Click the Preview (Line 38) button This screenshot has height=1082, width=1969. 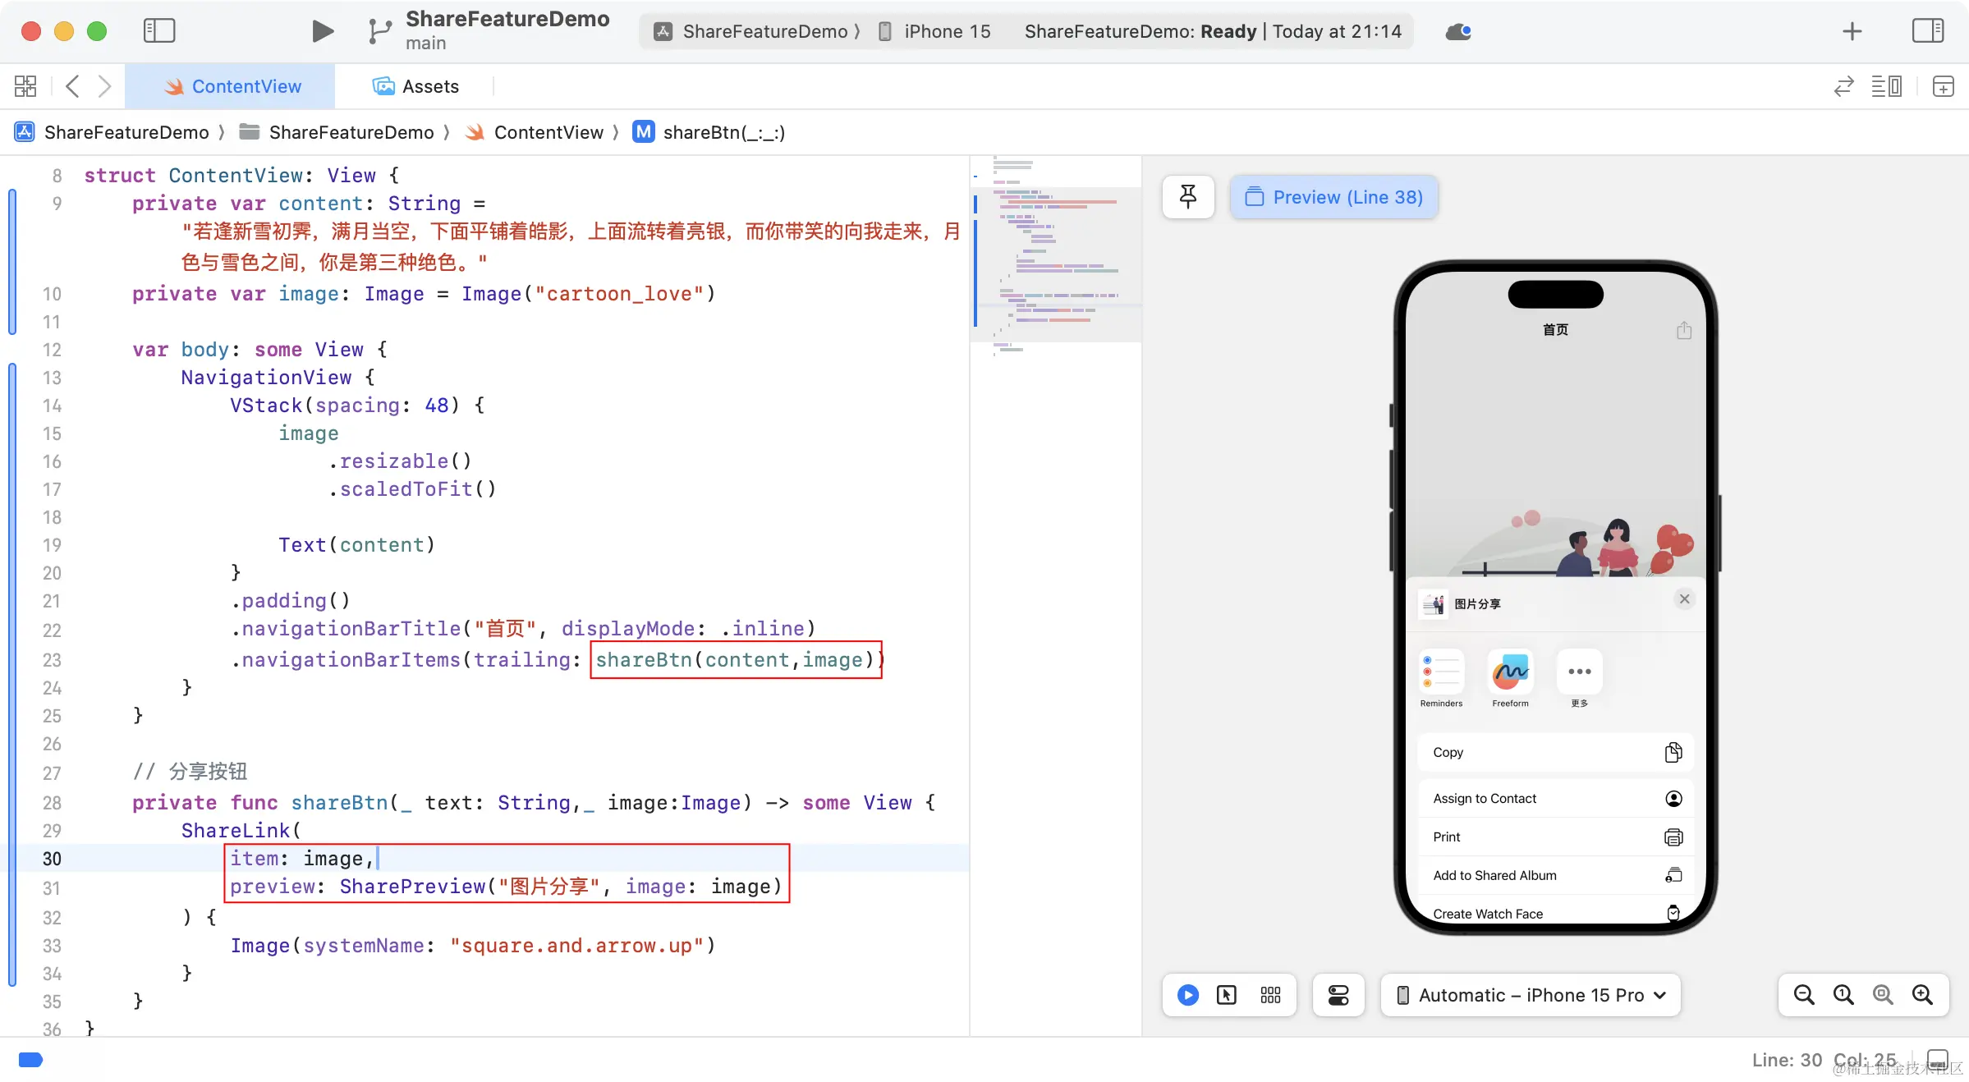click(1334, 197)
